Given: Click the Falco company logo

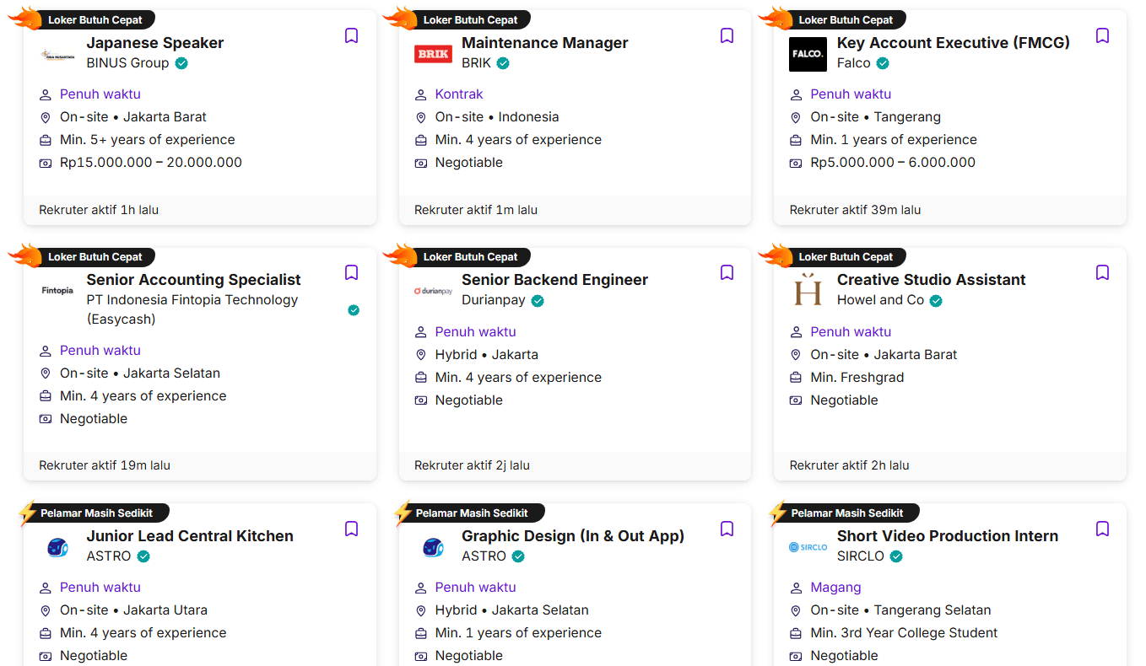Looking at the screenshot, I should tap(808, 54).
